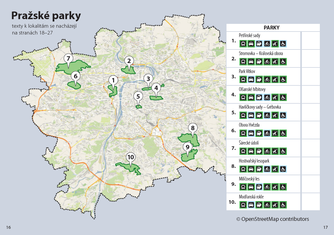This screenshot has height=235, width=334.
Task: Select map pin 10 in the south
Action: point(130,157)
